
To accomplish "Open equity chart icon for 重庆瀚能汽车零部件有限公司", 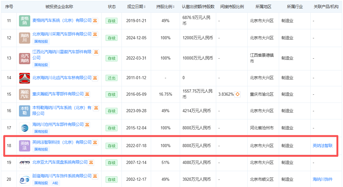I will coord(87,94).
